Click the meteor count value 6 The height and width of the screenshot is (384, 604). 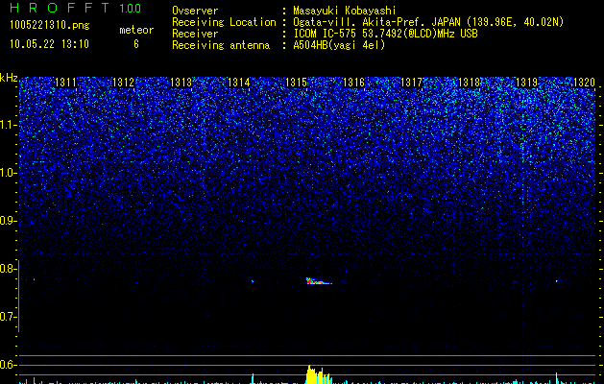136,44
